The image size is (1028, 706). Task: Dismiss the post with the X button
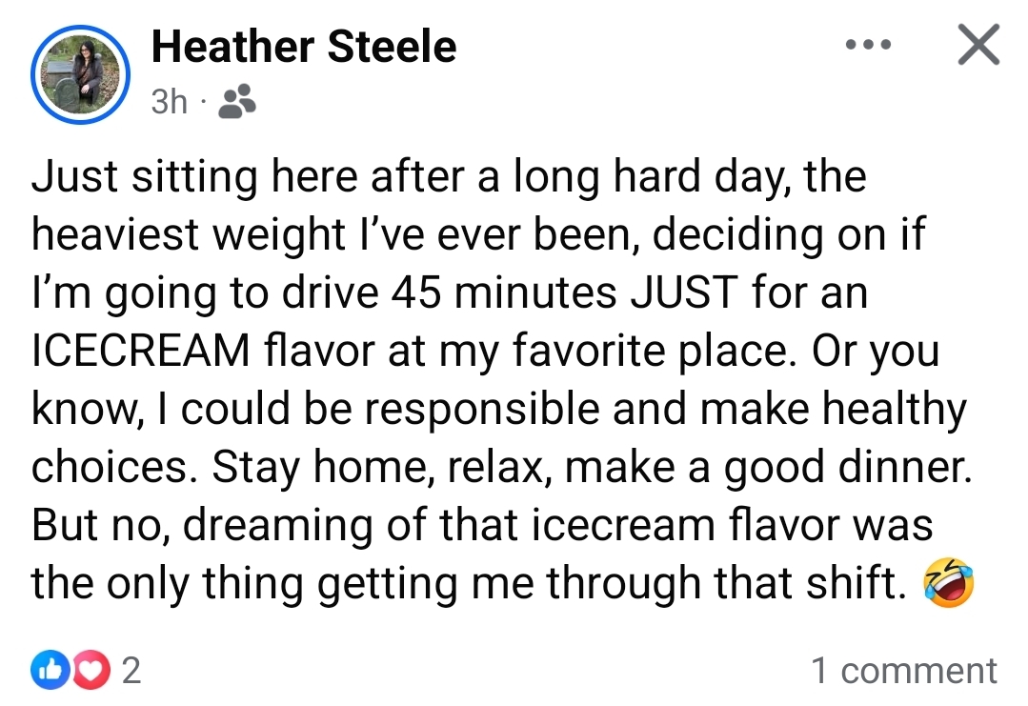point(978,45)
